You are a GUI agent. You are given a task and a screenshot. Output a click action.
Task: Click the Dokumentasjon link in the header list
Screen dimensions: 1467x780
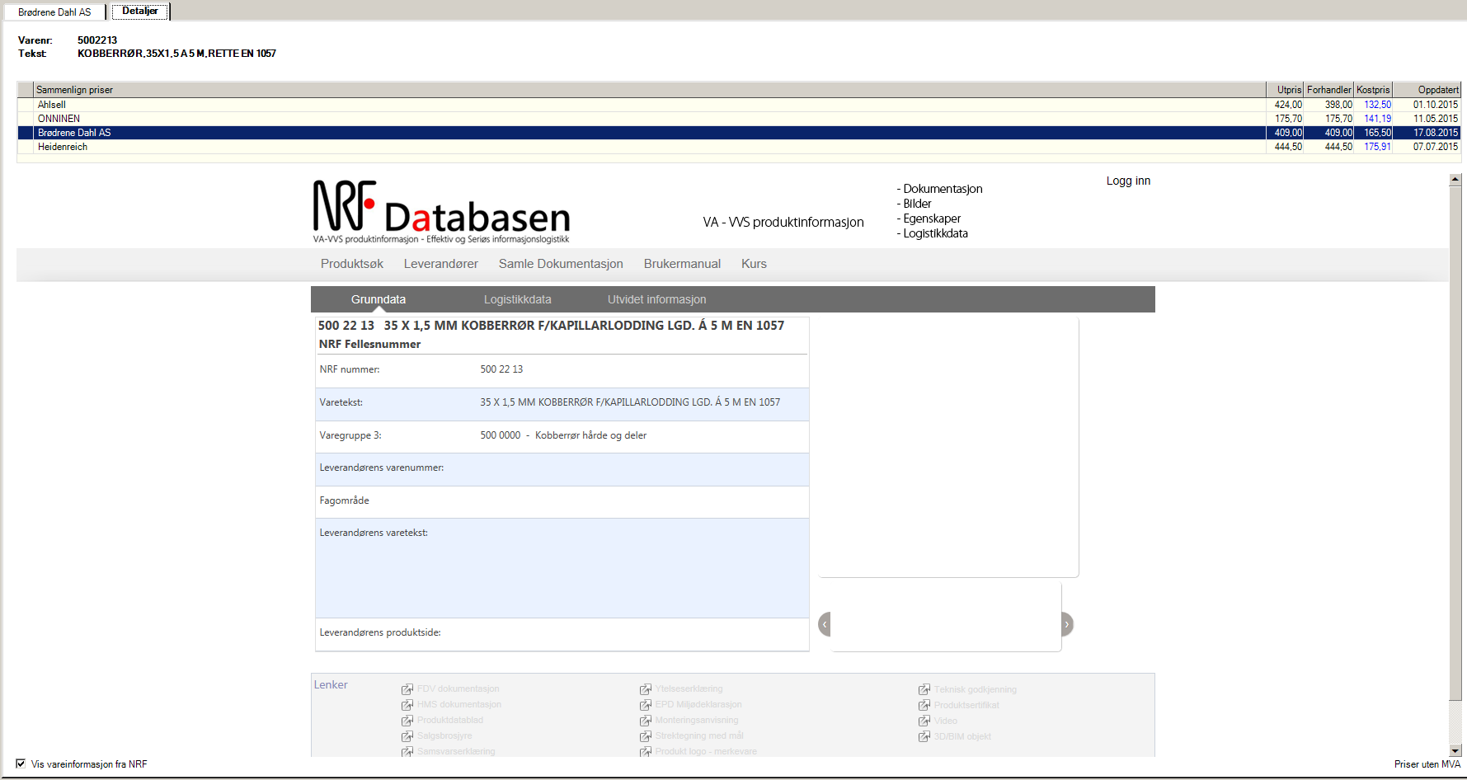coord(943,189)
